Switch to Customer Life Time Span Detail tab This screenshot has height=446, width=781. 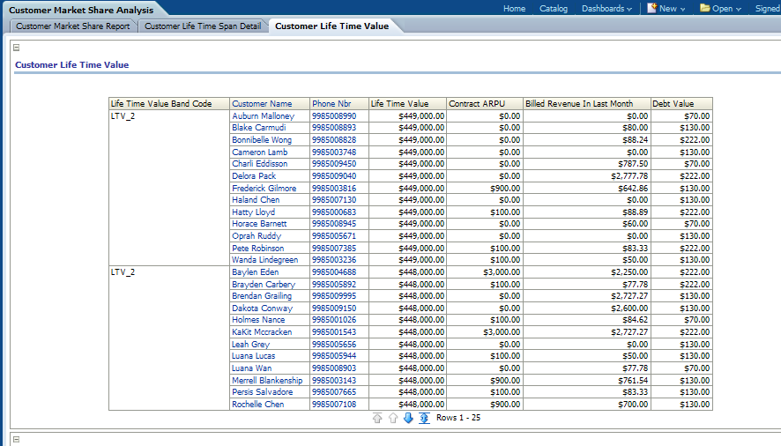tap(203, 26)
